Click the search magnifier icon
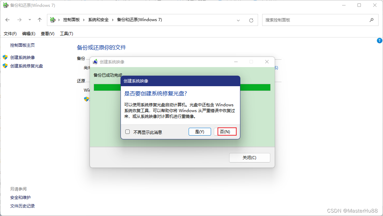Viewport: 383px width, 216px height. 371,20
